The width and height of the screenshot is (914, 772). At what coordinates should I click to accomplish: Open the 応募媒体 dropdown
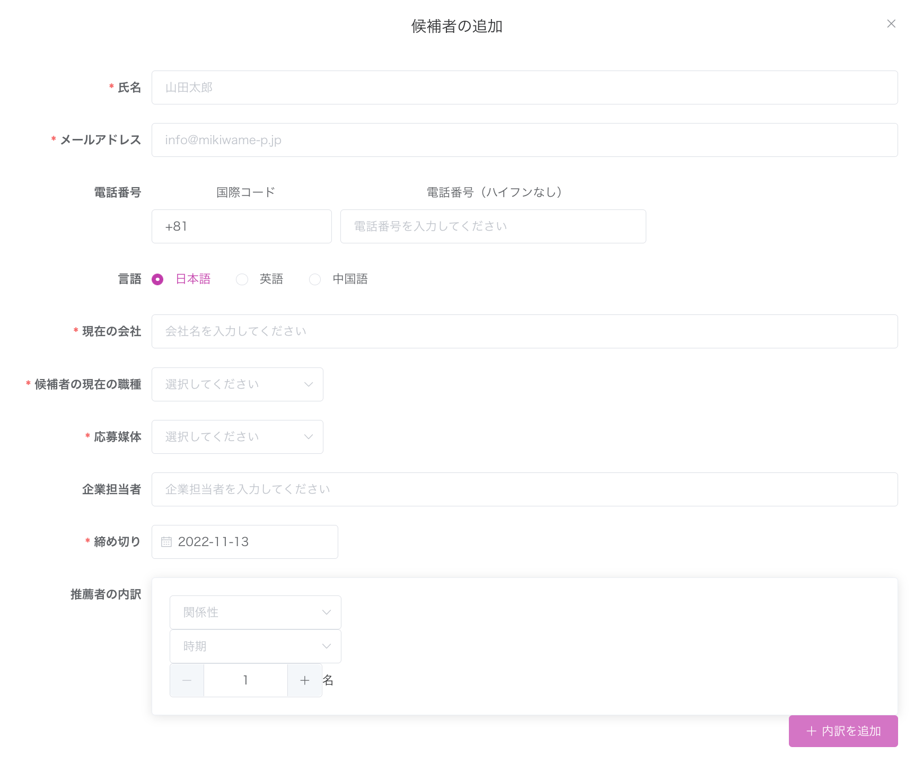tap(237, 437)
